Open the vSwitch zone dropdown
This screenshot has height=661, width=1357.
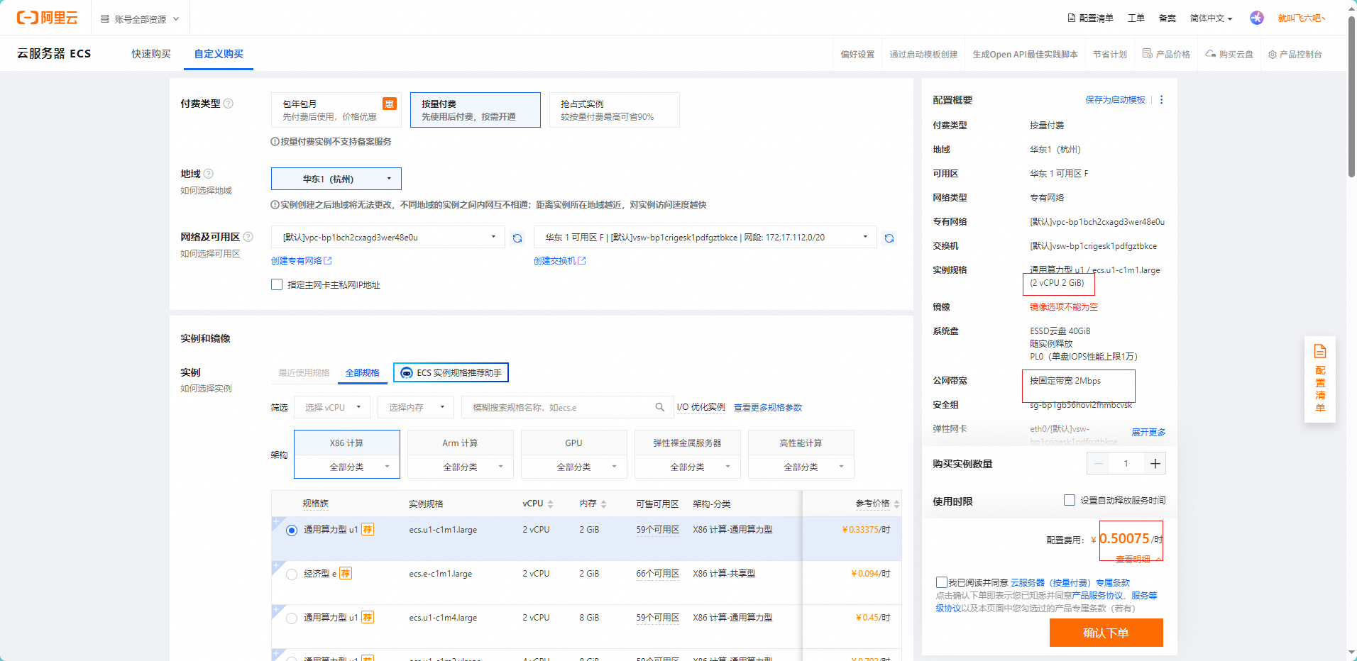coord(705,237)
